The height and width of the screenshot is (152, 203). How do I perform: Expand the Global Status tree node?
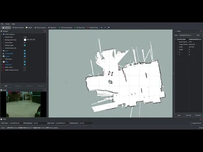[2, 48]
